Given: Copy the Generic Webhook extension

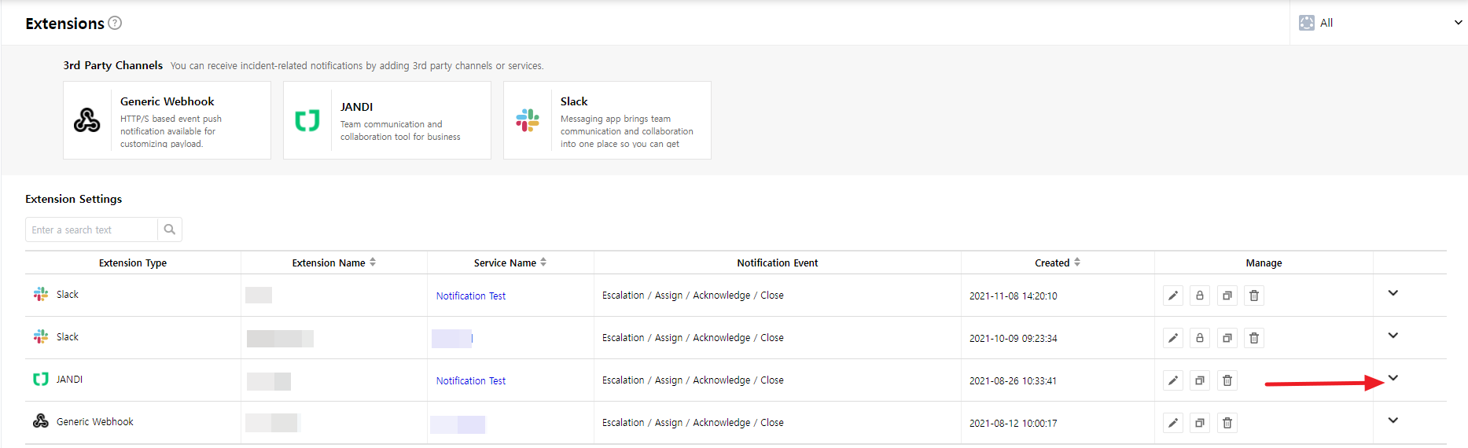Looking at the screenshot, I should [1199, 423].
